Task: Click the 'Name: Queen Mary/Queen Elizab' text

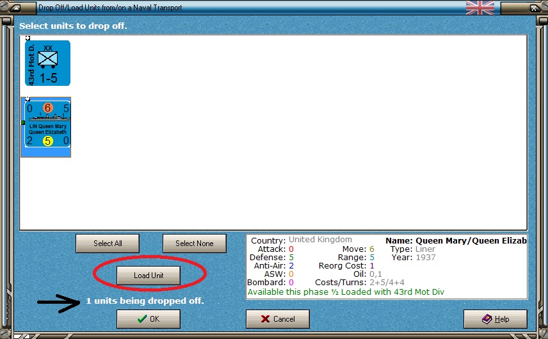Action: click(x=456, y=241)
